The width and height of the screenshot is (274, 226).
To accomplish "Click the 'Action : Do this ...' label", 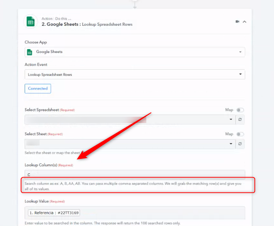I will pos(56,19).
